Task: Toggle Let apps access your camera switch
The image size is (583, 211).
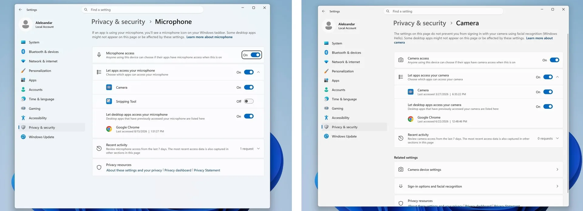Action: pos(548,77)
